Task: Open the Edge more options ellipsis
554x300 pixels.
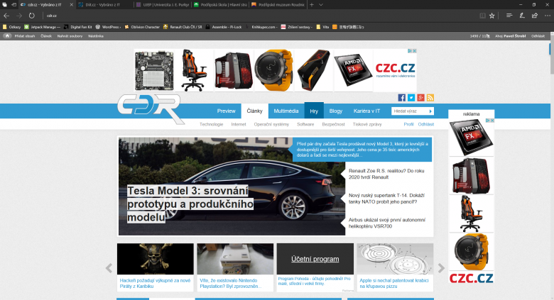Action: (548, 16)
